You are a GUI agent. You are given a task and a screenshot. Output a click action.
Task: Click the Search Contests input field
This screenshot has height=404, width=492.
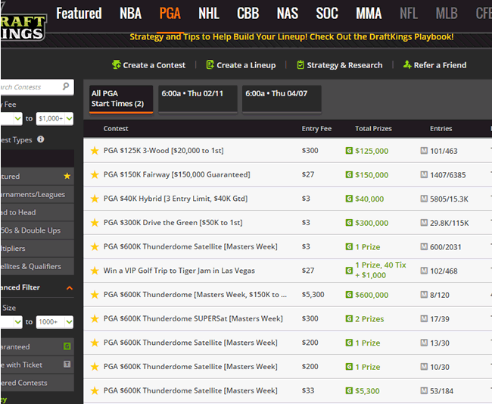[37, 87]
